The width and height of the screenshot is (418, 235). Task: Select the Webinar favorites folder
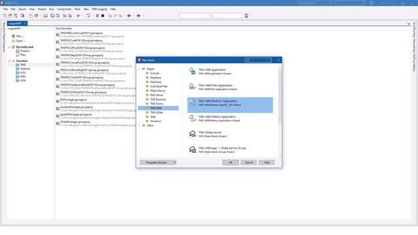pos(25,69)
